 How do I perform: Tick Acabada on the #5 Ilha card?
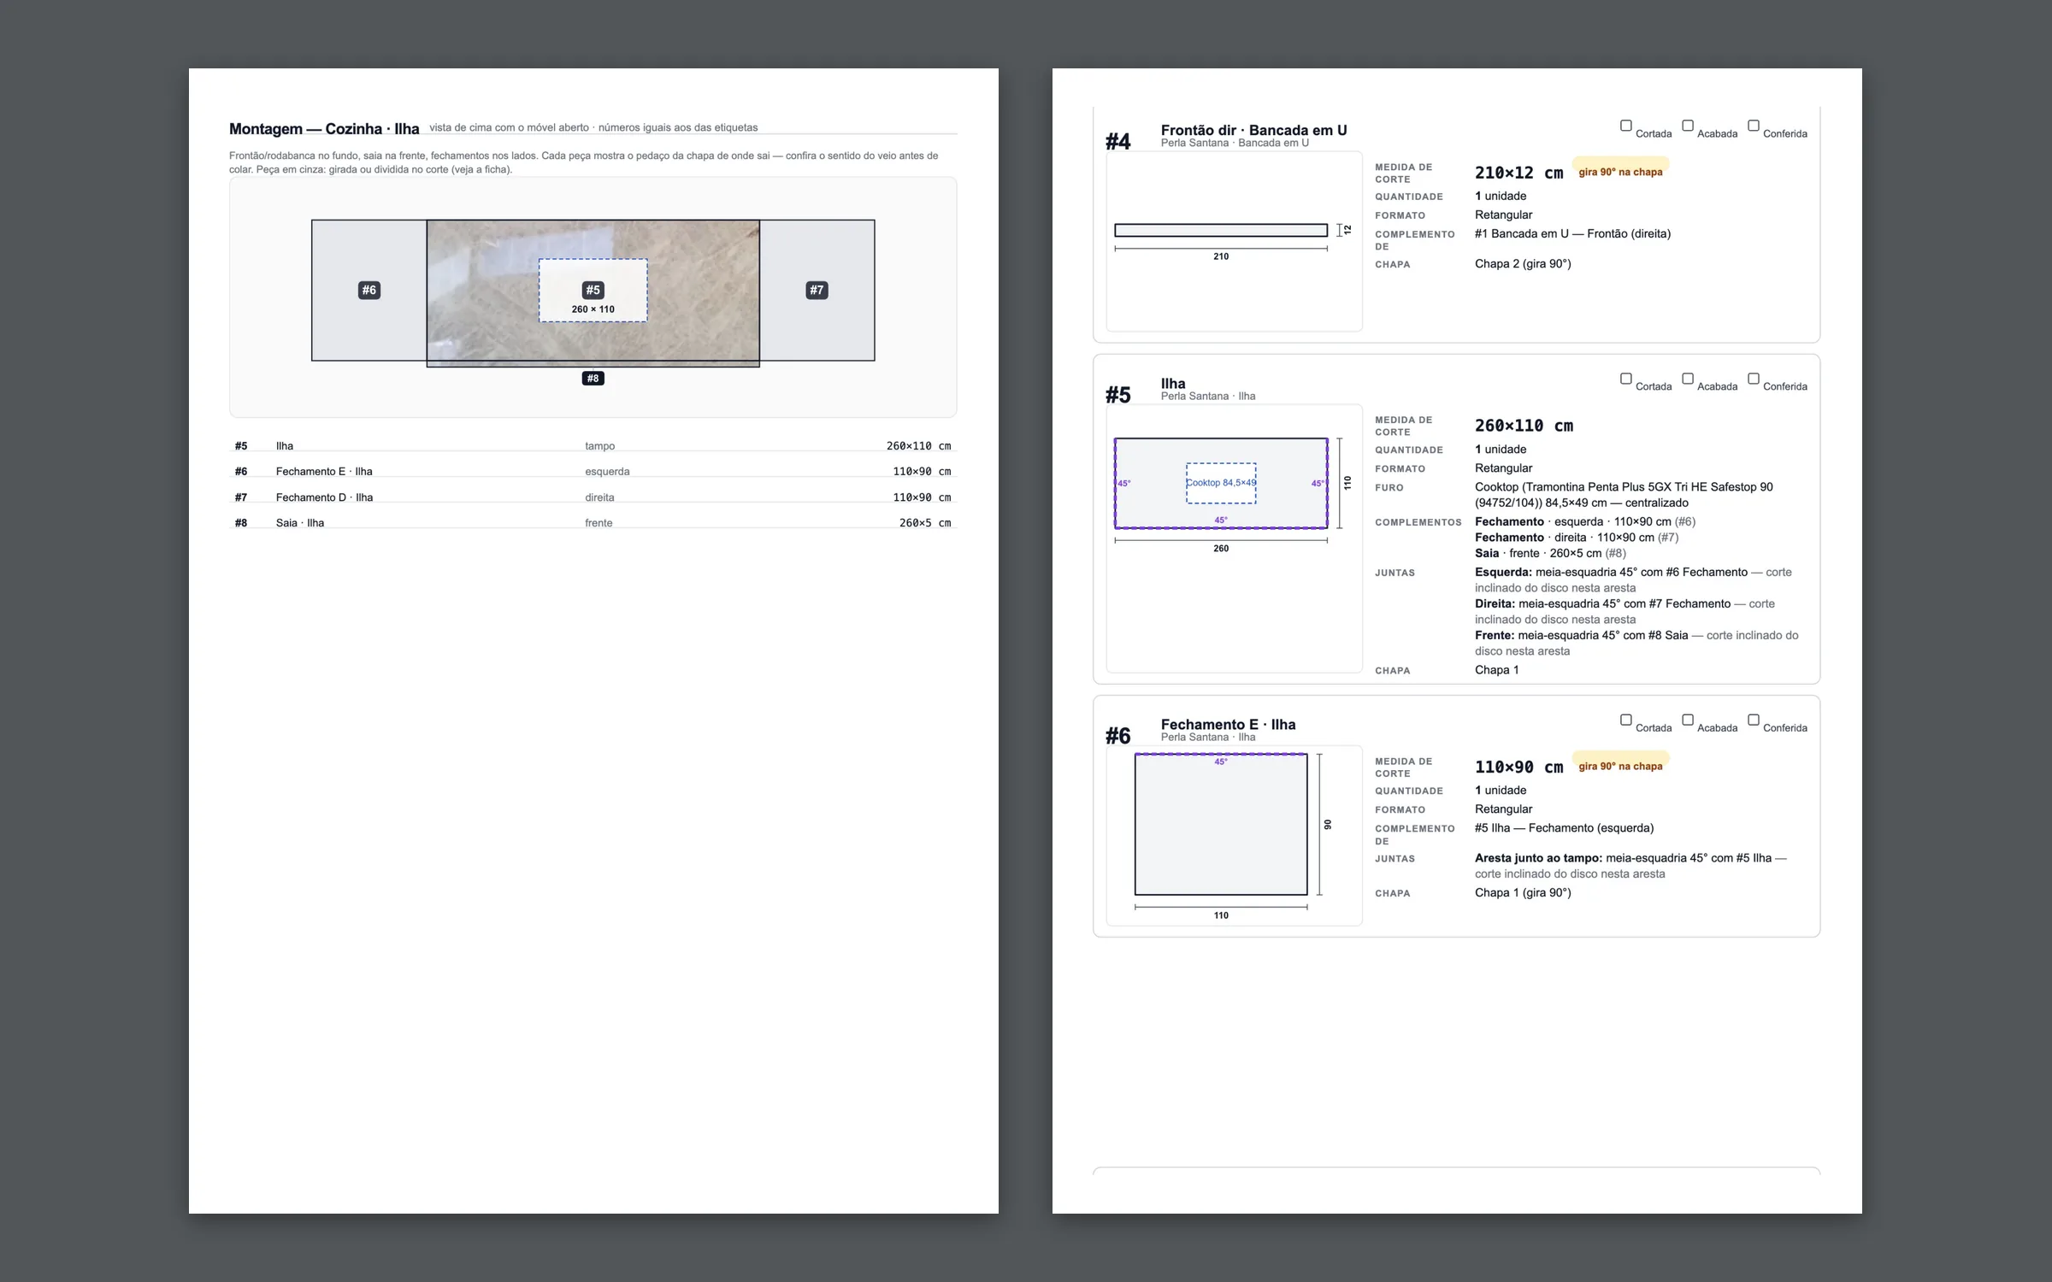[x=1687, y=379]
